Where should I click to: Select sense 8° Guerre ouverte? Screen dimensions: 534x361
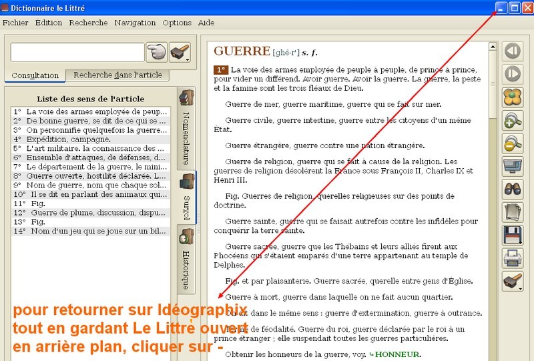91,176
